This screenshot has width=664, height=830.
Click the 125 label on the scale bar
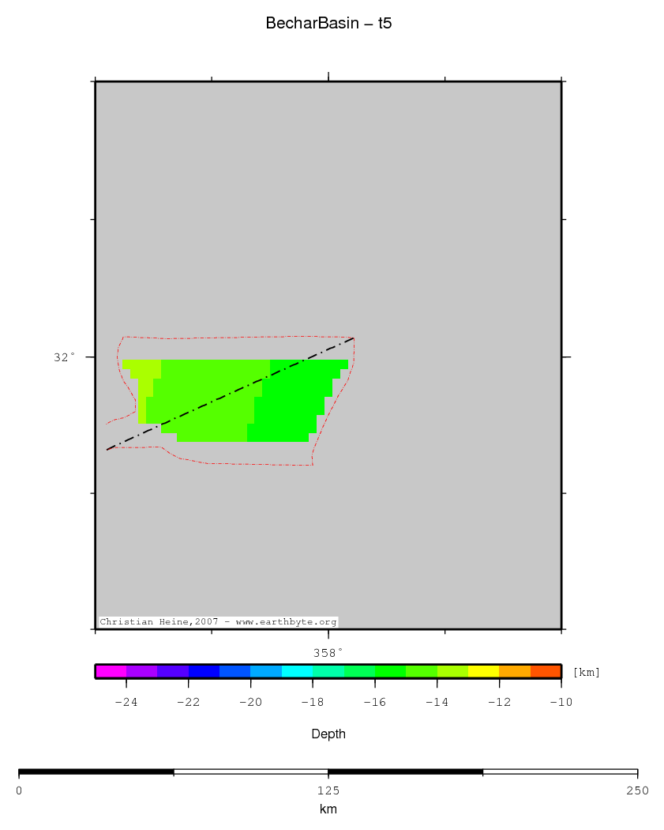(328, 790)
